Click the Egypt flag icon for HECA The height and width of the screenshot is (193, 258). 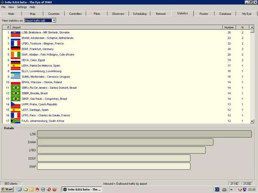point(15,60)
